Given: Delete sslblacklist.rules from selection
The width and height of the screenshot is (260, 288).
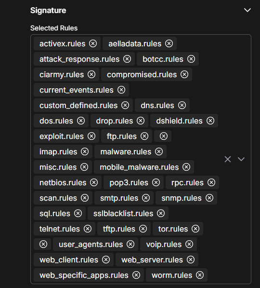Looking at the screenshot, I should (161, 213).
